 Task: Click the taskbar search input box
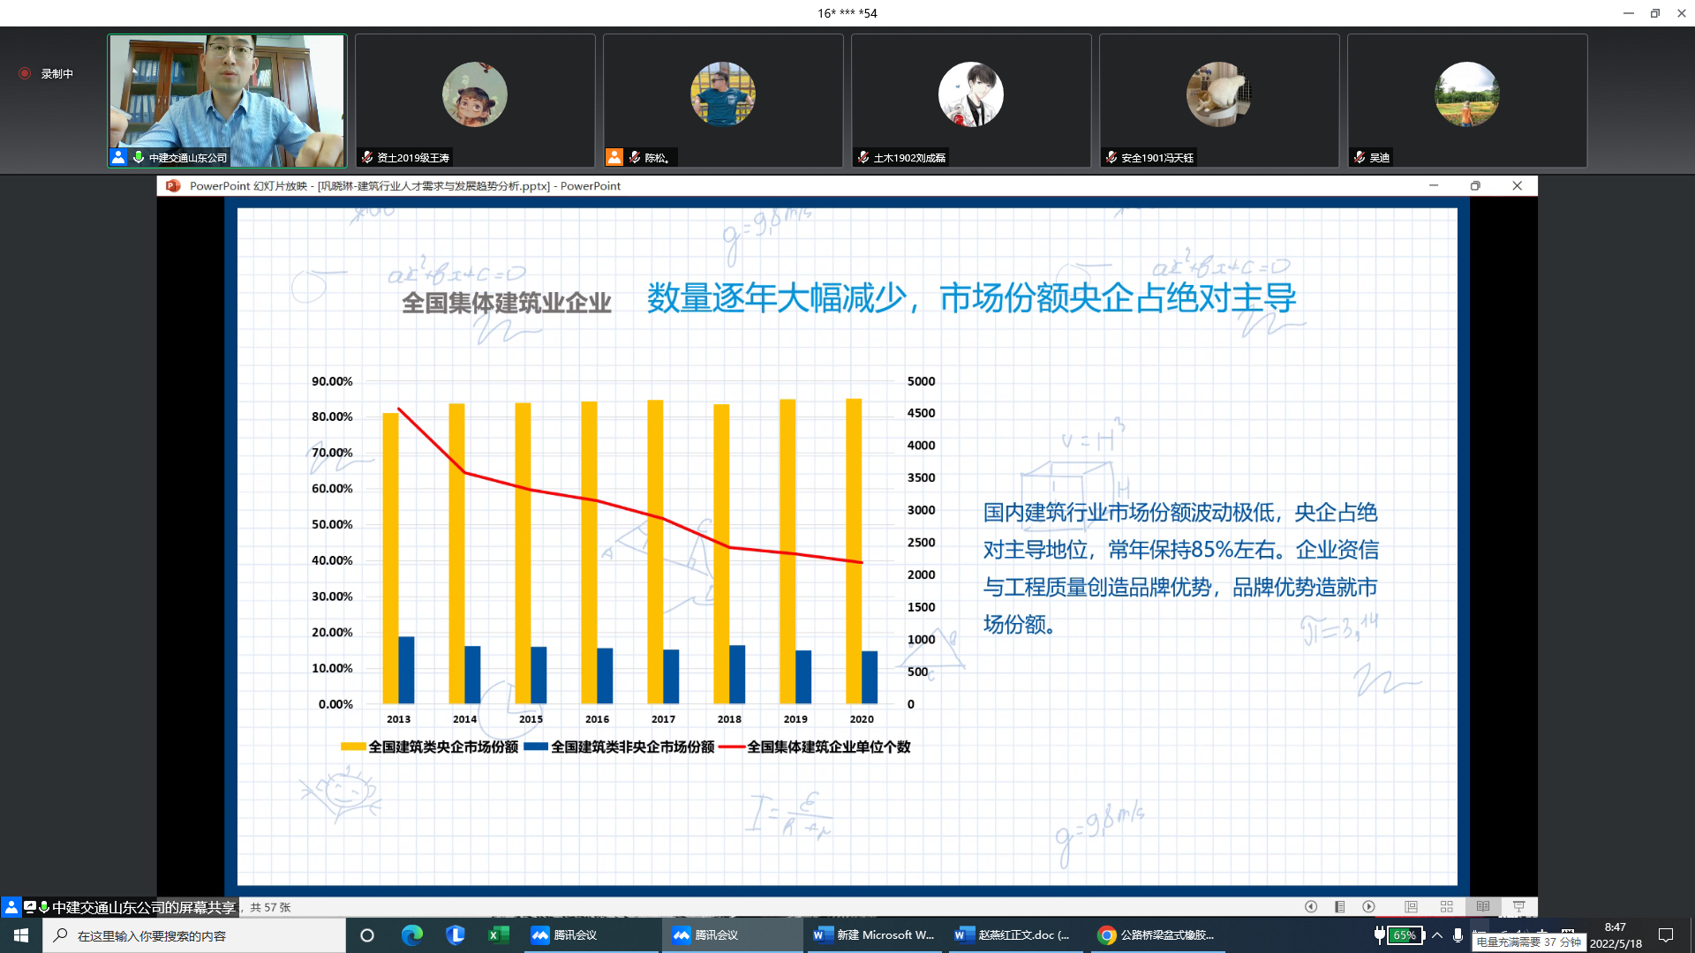coord(194,935)
